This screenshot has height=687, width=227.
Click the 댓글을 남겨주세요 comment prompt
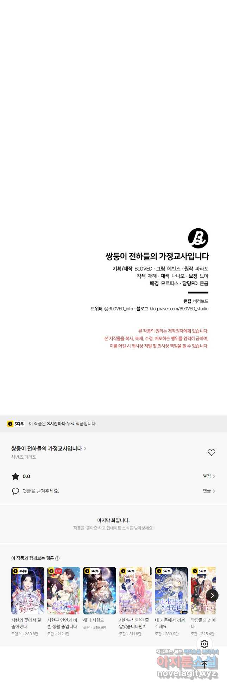pyautogui.click(x=41, y=491)
